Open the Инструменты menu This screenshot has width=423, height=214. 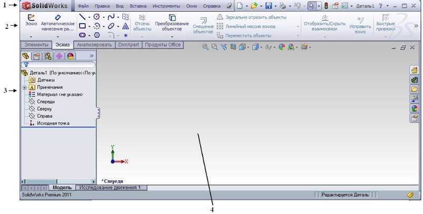[x=166, y=6]
